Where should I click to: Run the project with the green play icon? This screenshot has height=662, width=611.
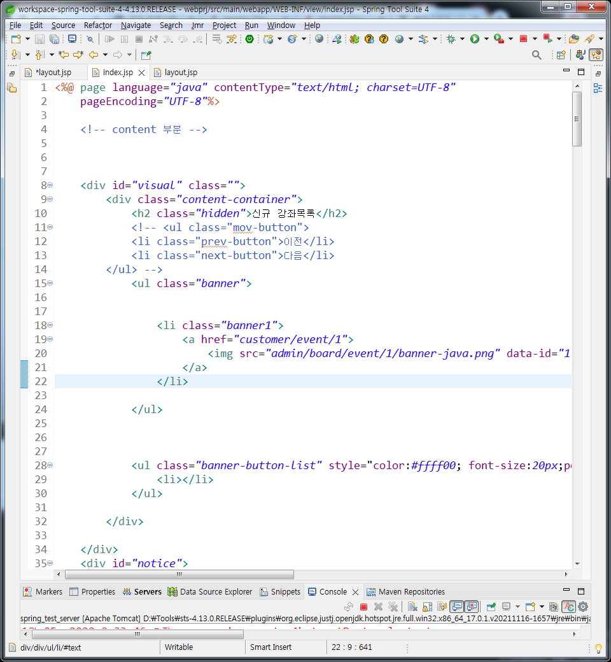[475, 39]
